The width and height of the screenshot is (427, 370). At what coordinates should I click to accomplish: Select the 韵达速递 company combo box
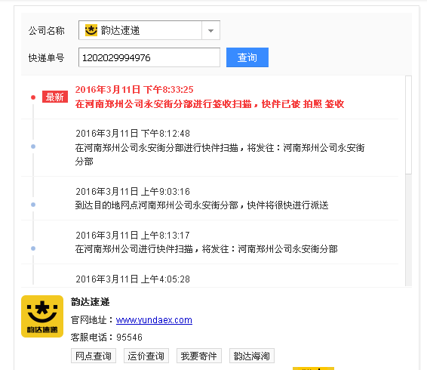[149, 30]
